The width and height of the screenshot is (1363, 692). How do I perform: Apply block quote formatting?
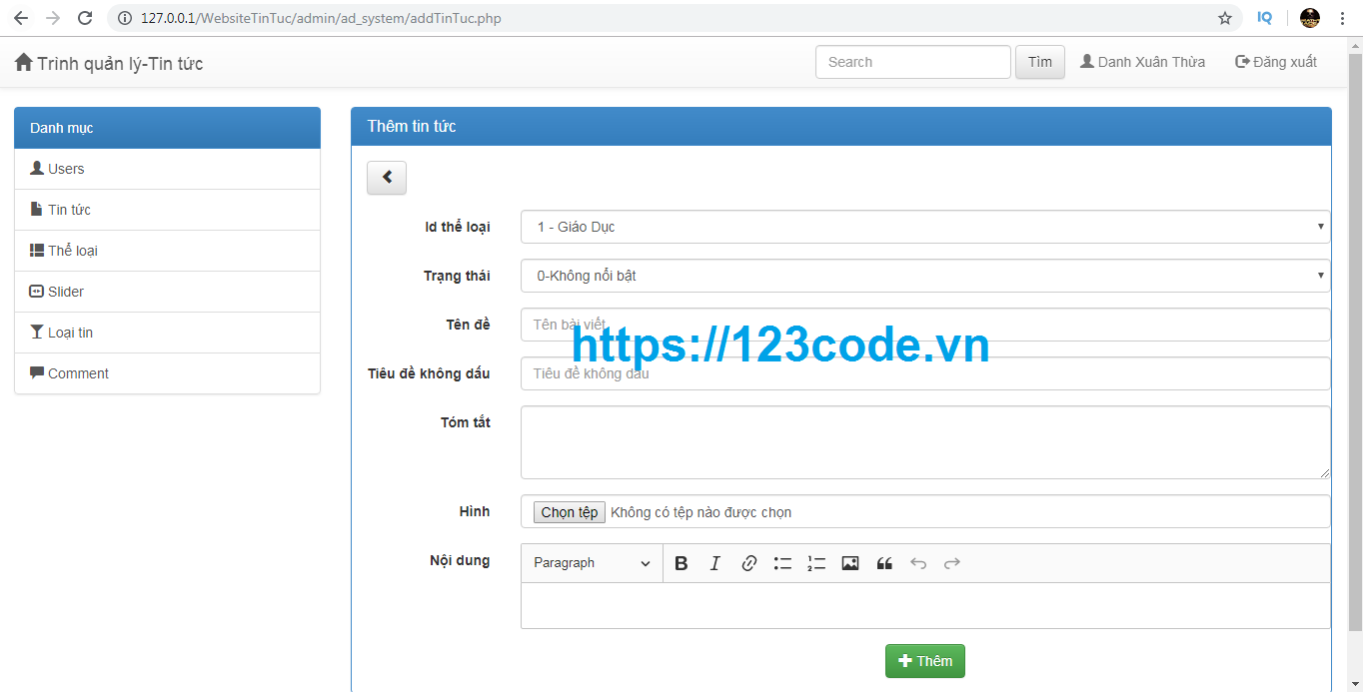coord(884,563)
